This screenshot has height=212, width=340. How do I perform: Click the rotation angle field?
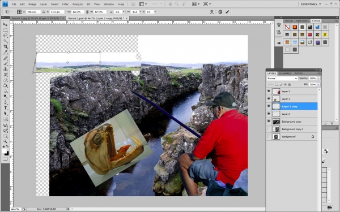(118, 12)
